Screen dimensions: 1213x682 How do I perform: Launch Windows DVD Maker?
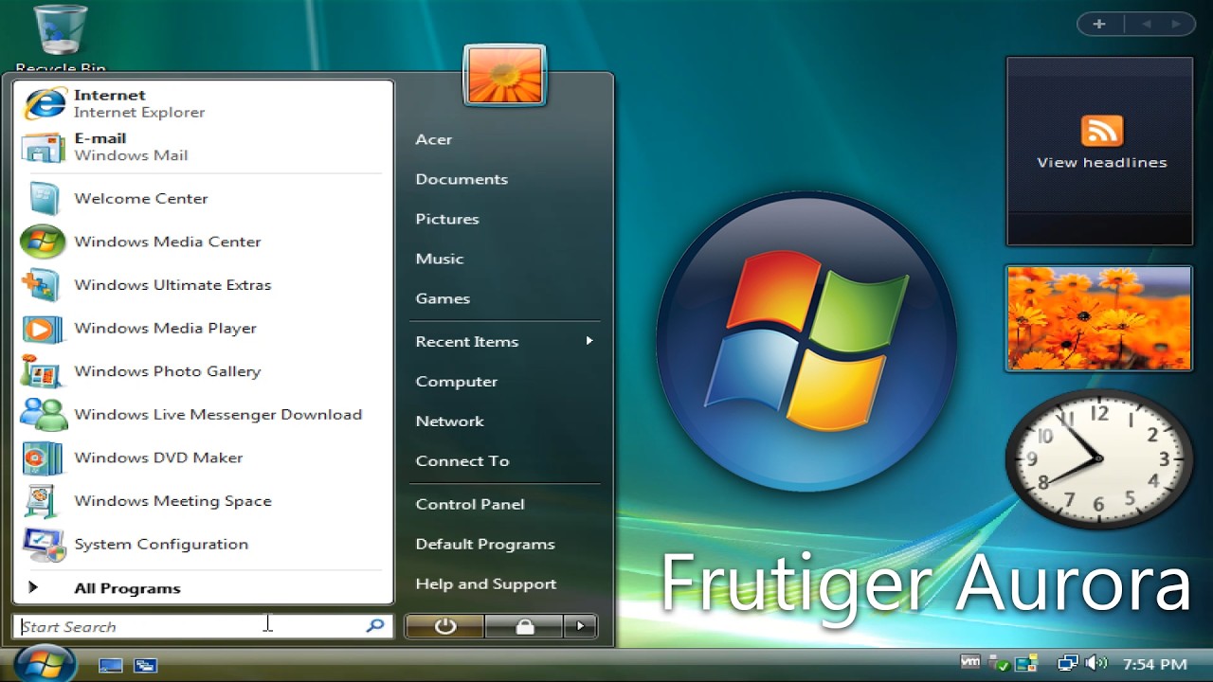(x=203, y=458)
